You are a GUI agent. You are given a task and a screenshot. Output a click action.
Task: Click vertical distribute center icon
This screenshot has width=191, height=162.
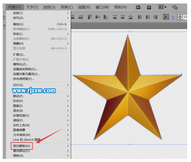pos(123,17)
